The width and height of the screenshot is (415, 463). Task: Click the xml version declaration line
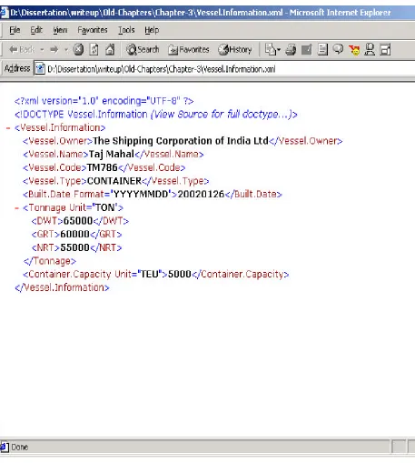click(x=104, y=101)
